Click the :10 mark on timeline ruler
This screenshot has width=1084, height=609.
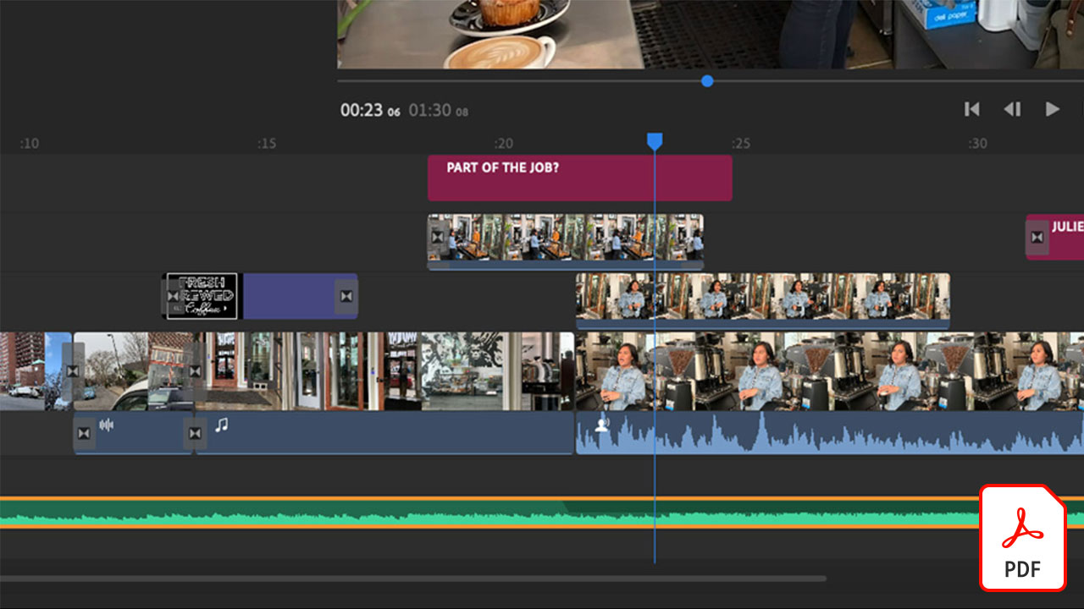29,144
